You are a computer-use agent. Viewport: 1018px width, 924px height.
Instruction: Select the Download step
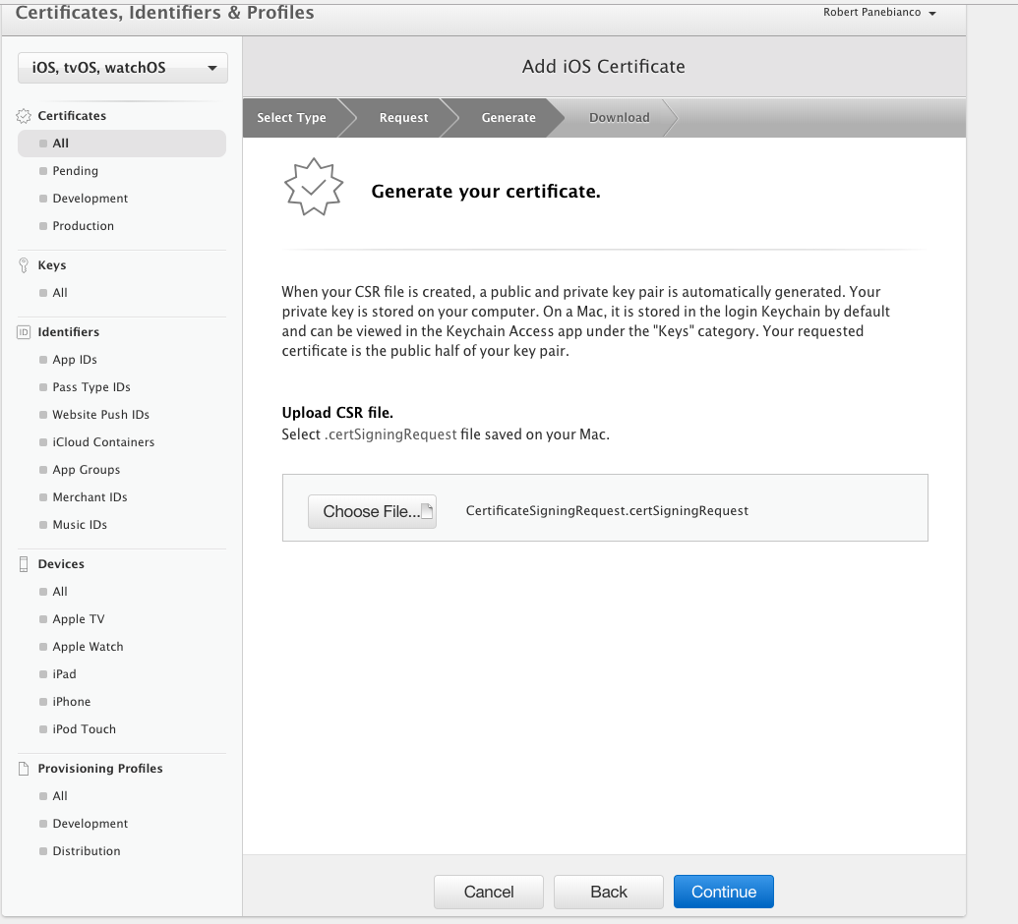[x=620, y=117]
